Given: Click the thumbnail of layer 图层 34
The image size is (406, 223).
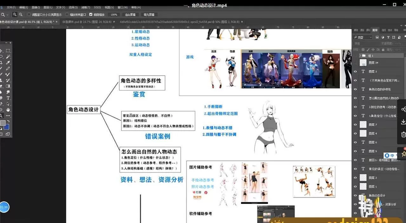Looking at the screenshot, I should 363,62.
